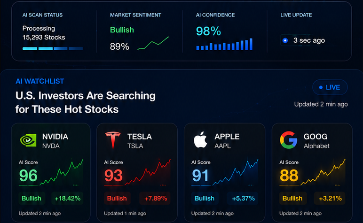Screen dimensions: 363x223
Task: Select the live update radio dot
Action: point(285,40)
